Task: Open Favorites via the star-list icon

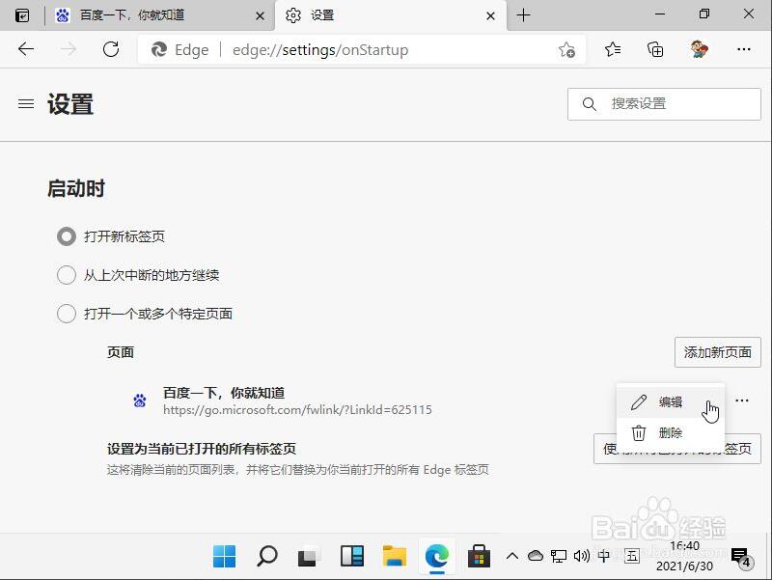Action: [x=614, y=49]
